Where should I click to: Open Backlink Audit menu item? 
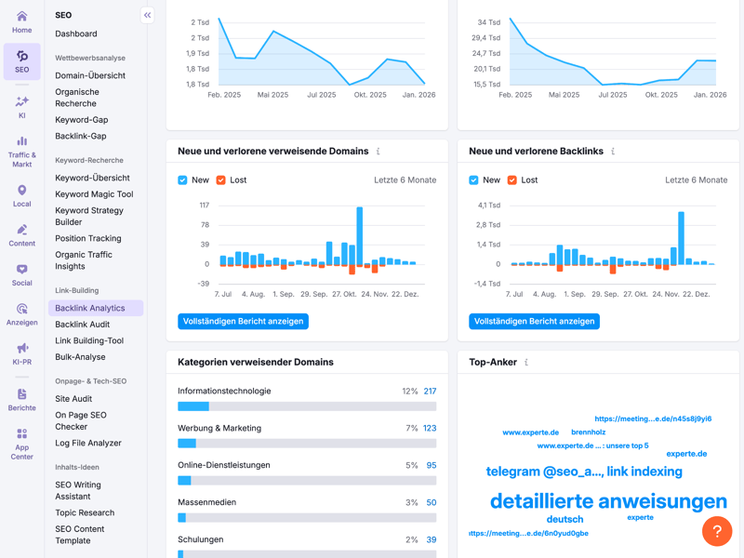pos(82,325)
